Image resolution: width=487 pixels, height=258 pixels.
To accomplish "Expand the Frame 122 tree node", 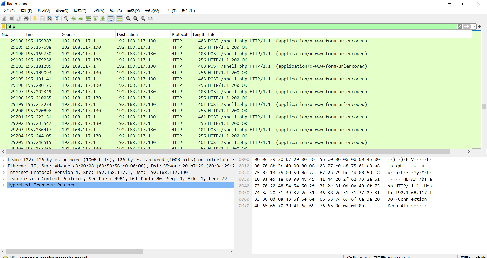I will tap(4, 160).
